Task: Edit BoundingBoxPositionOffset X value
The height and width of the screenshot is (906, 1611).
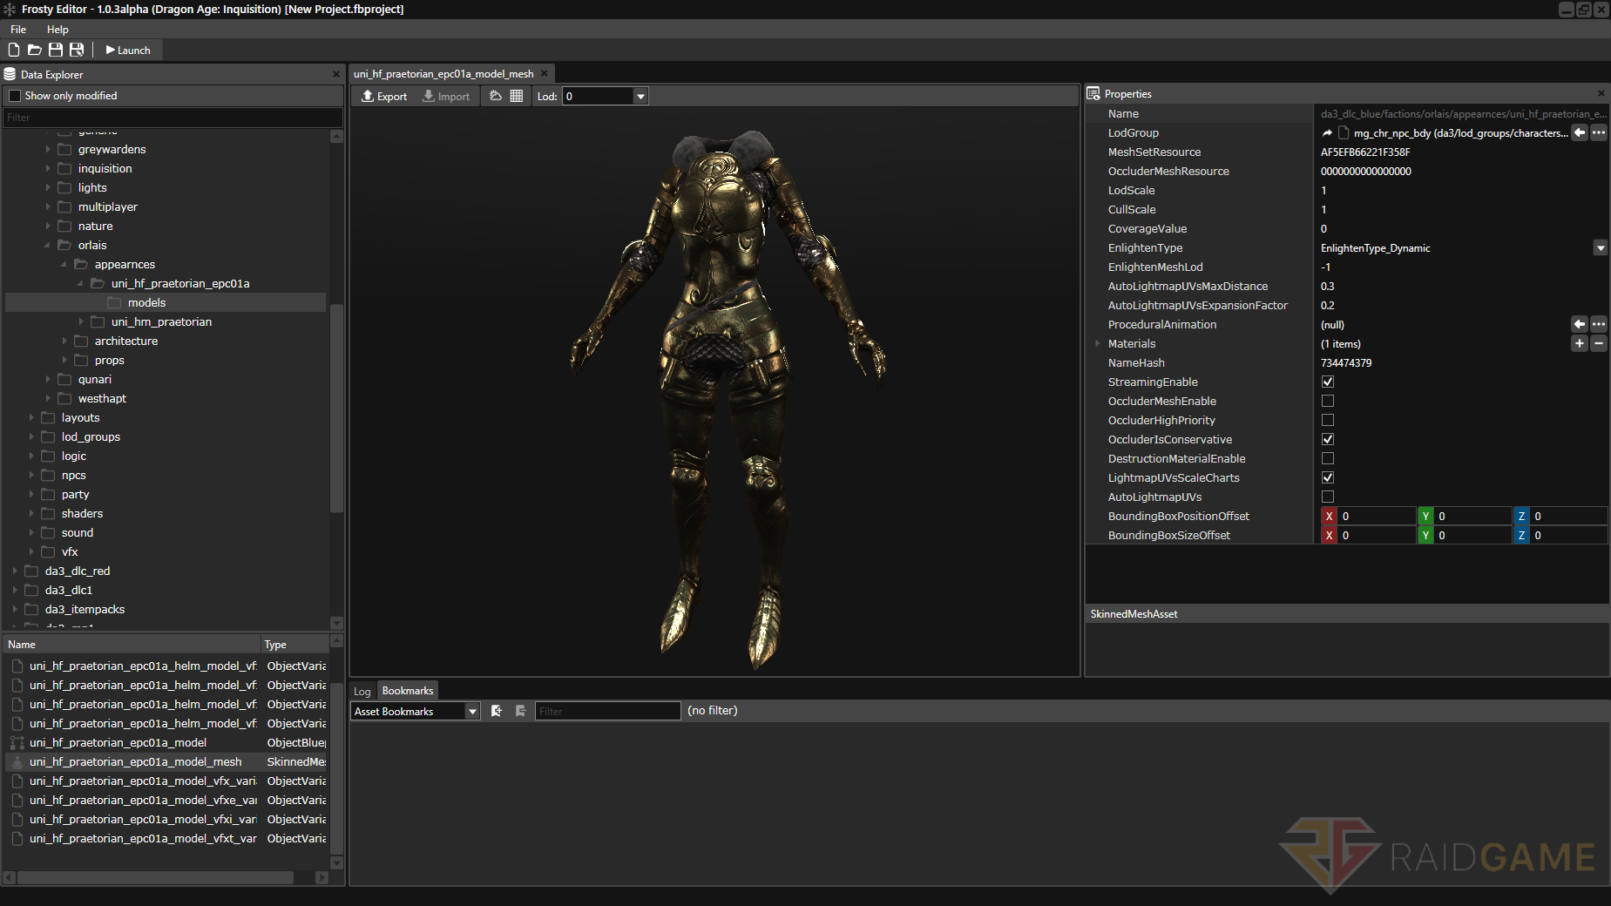Action: tap(1377, 516)
